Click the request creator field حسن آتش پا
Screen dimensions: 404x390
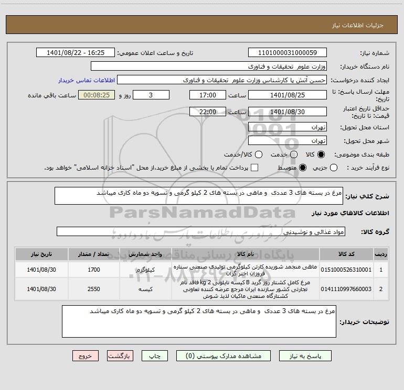tap(222, 80)
